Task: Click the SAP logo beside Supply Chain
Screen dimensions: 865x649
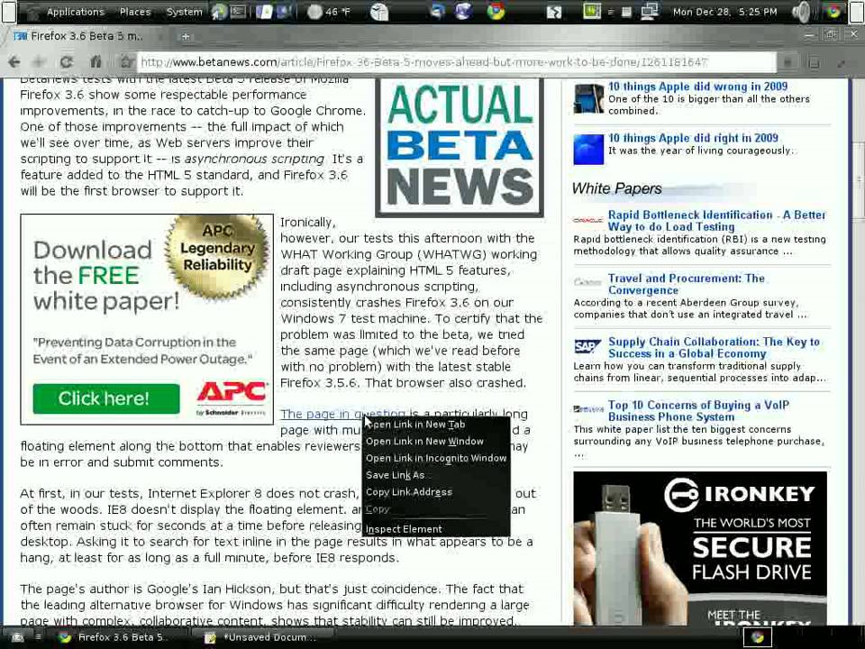Action: pos(587,346)
